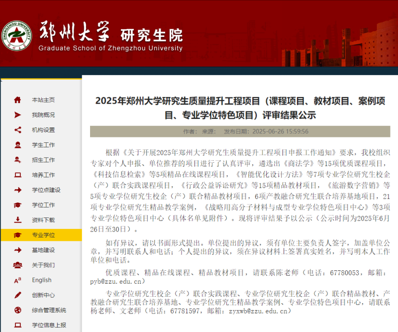This screenshot has height=332, width=398.
Task: Go to 机构设置 in the sidebar
Action: point(43,130)
